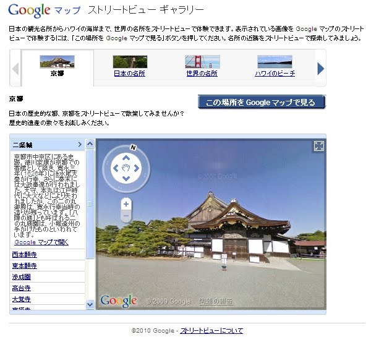Zoom in with the plus button
Screen dimensions: 371x337
point(126,204)
